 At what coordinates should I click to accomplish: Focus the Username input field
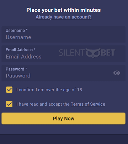pos(64,34)
